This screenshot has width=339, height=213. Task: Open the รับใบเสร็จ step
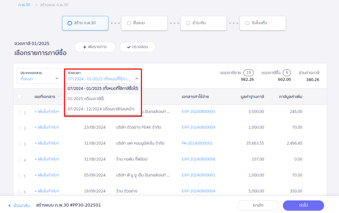pyautogui.click(x=263, y=23)
